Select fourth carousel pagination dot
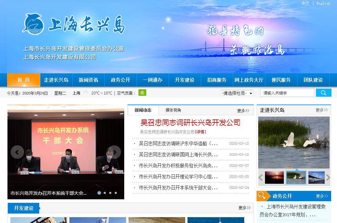Viewport: 337px width, 223px height. point(115,193)
